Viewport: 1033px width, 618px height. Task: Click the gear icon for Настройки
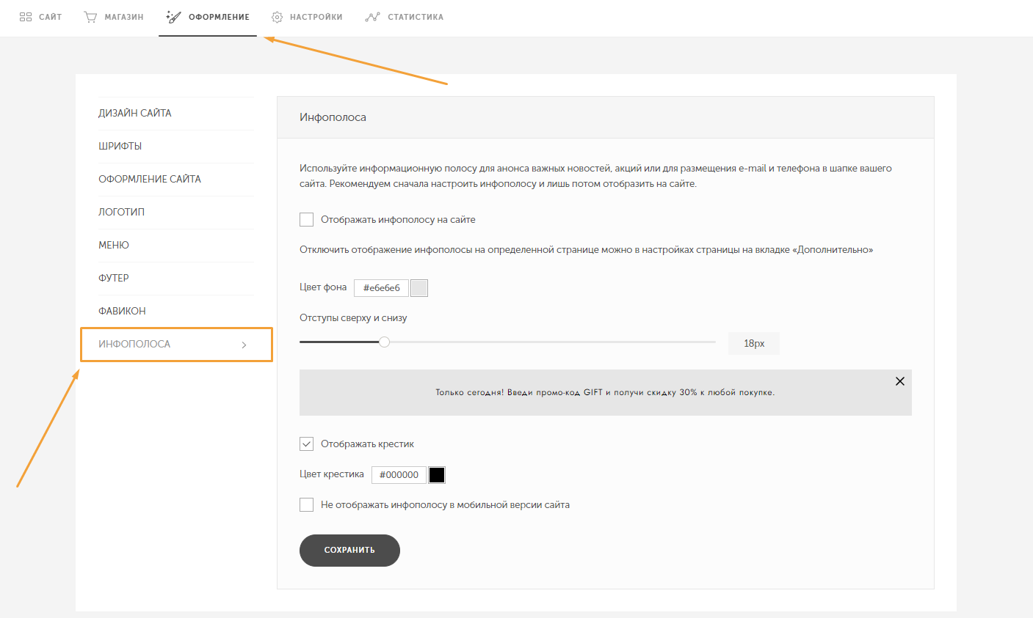(x=277, y=17)
